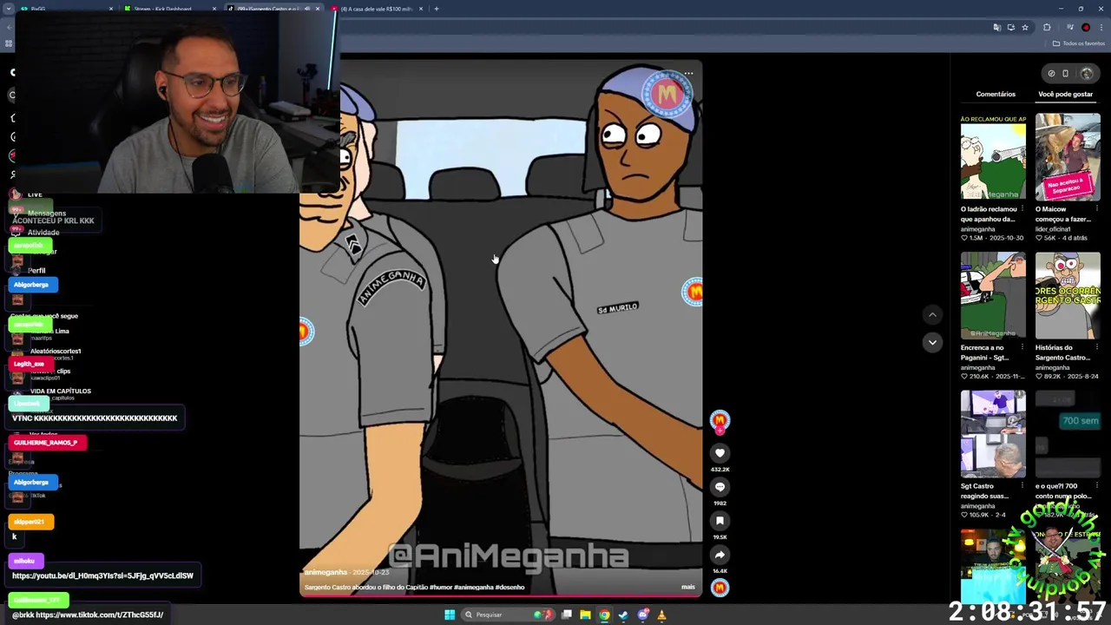This screenshot has width=1111, height=625.
Task: Click the 'Histórias do Sargento Castro...' title
Action: 1062,352
